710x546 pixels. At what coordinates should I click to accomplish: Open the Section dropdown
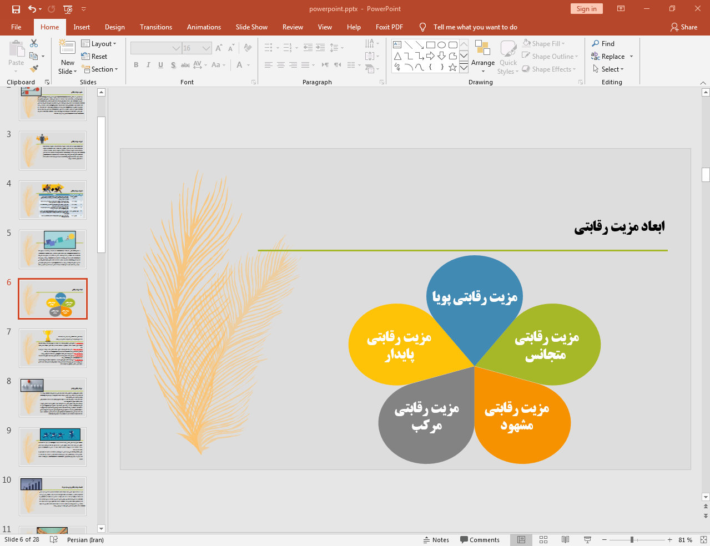tap(100, 69)
